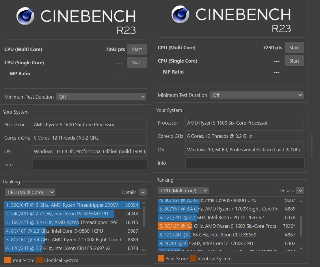320x267 pixels.
Task: Click the orange Your Score swatch in the left window
Action: [x=8, y=260]
